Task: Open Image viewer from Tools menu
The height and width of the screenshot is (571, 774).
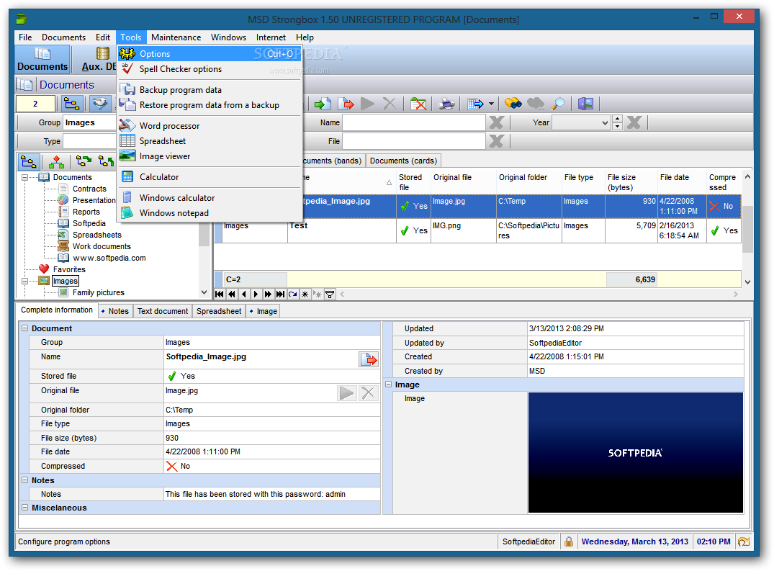Action: point(210,156)
